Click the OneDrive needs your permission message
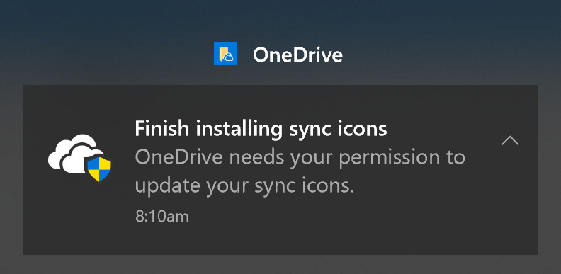The image size is (561, 274). click(300, 158)
